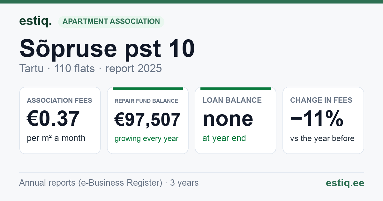Image resolution: width=383 pixels, height=201 pixels.
Task: Open the Association Fees card
Action: click(60, 120)
